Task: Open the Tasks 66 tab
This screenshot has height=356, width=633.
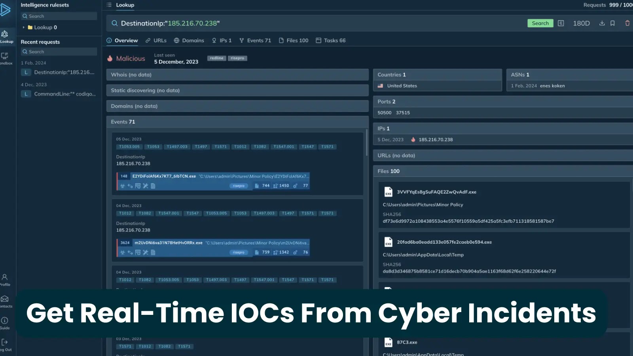Action: click(x=331, y=40)
